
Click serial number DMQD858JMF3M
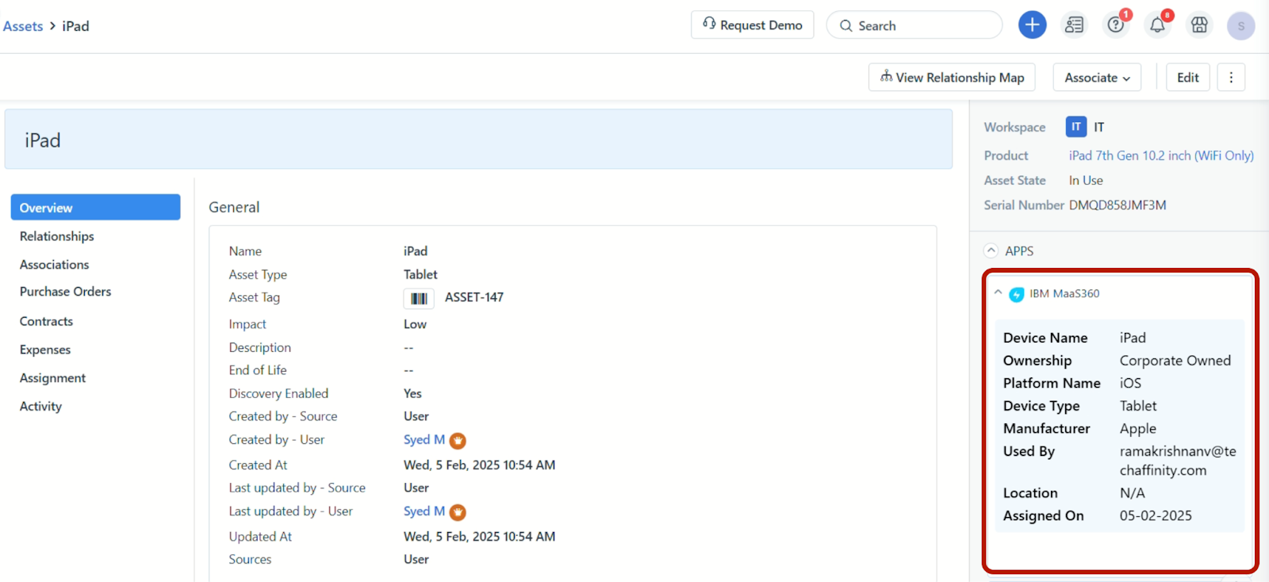coord(1118,205)
